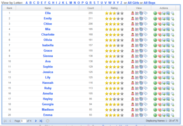The image size is (183, 126).
Task: View the comments bubble icon for Mia
Action: pyautogui.click(x=146, y=29)
